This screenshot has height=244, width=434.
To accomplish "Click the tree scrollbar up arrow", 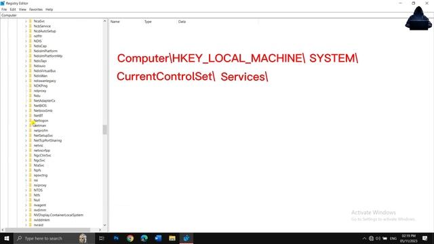I will [x=104, y=21].
